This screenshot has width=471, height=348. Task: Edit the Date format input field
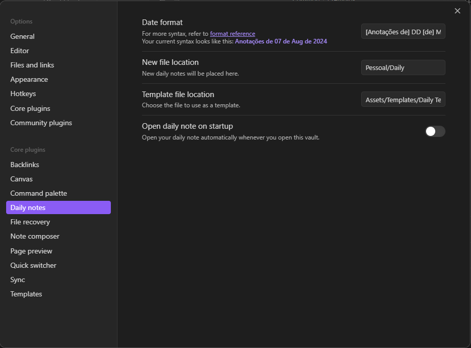coord(403,32)
